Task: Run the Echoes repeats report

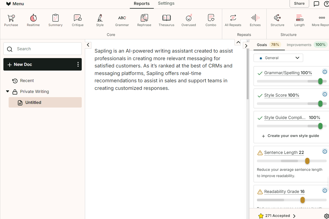Action: pyautogui.click(x=255, y=20)
